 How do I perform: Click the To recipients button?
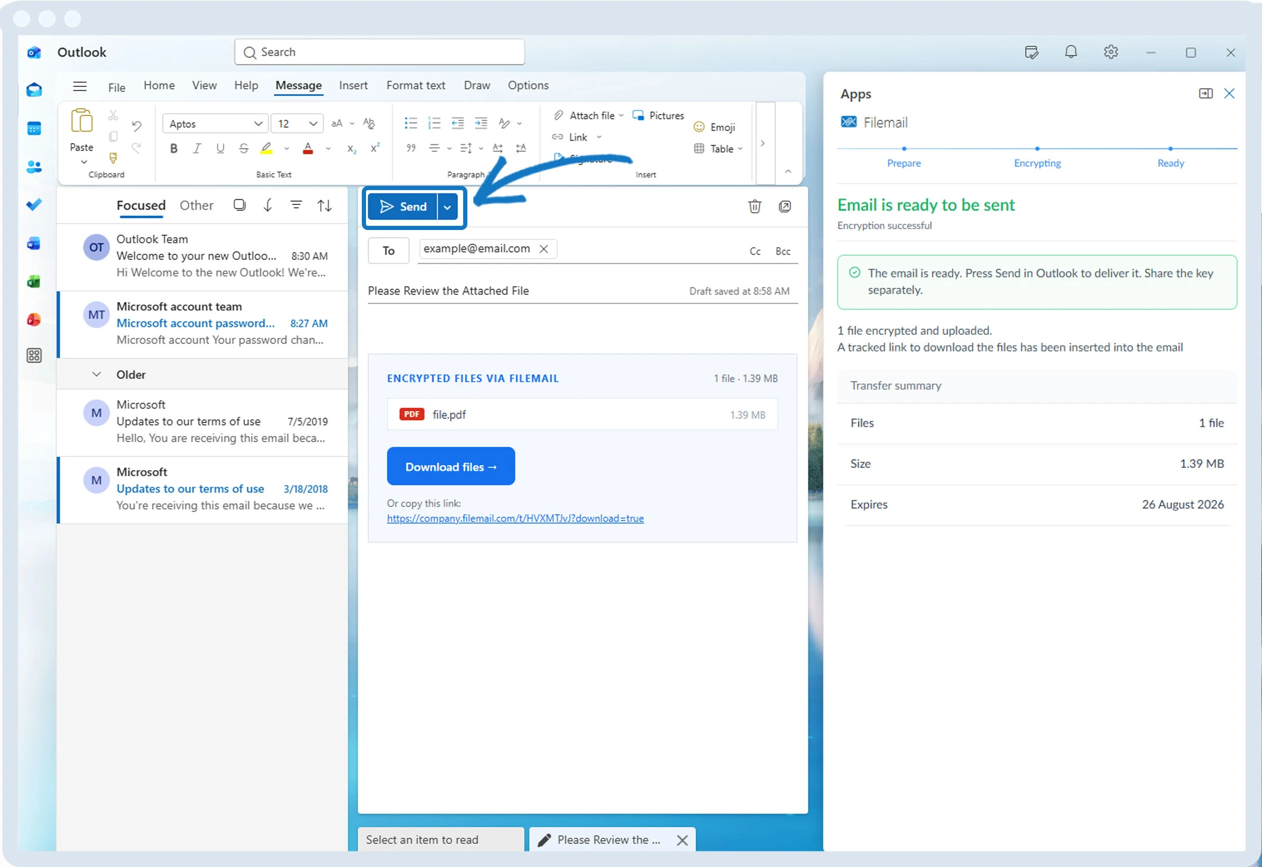pyautogui.click(x=388, y=250)
